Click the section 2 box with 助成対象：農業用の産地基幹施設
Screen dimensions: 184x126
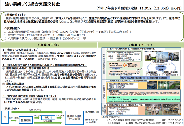point(122,86)
